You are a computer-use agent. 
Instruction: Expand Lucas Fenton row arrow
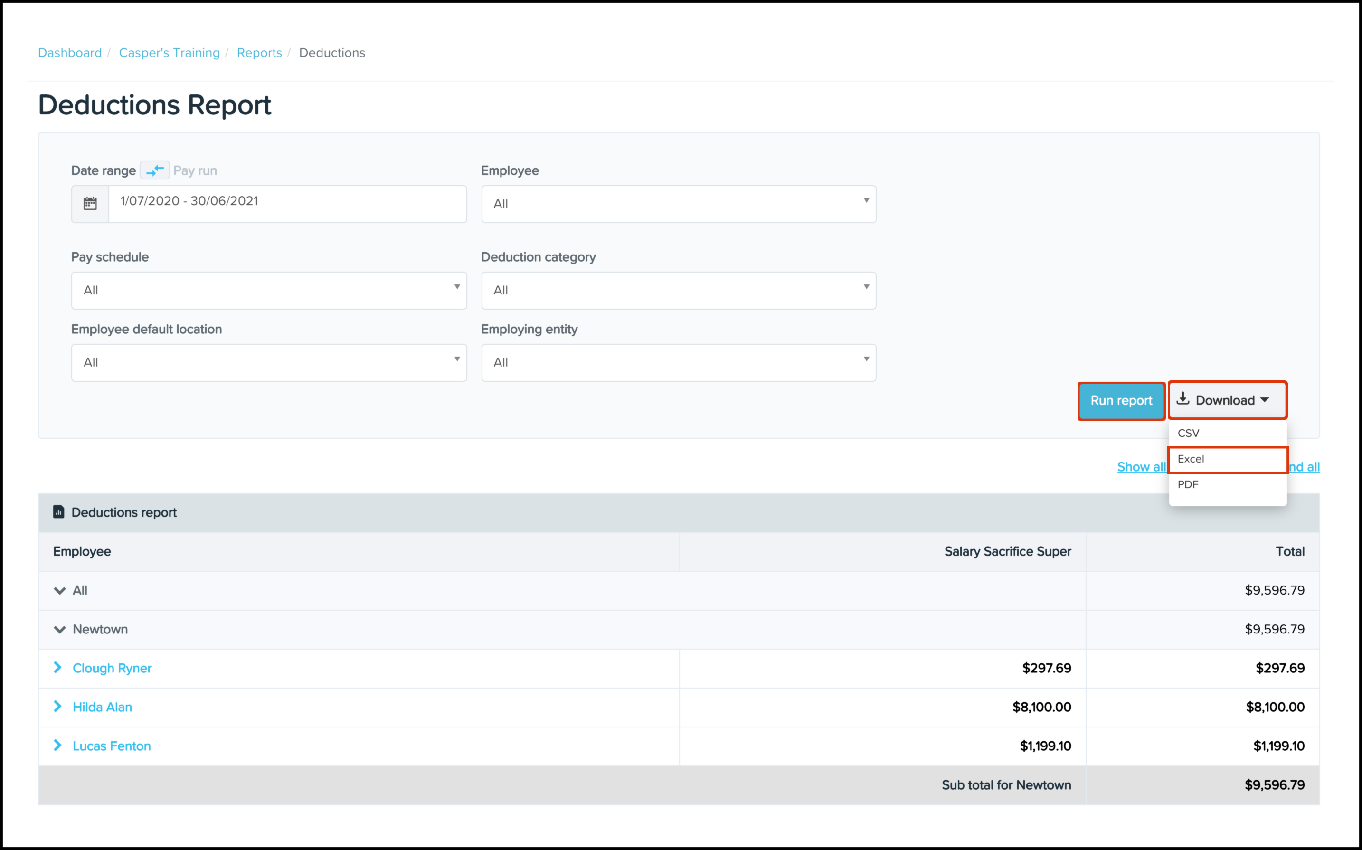pos(58,746)
